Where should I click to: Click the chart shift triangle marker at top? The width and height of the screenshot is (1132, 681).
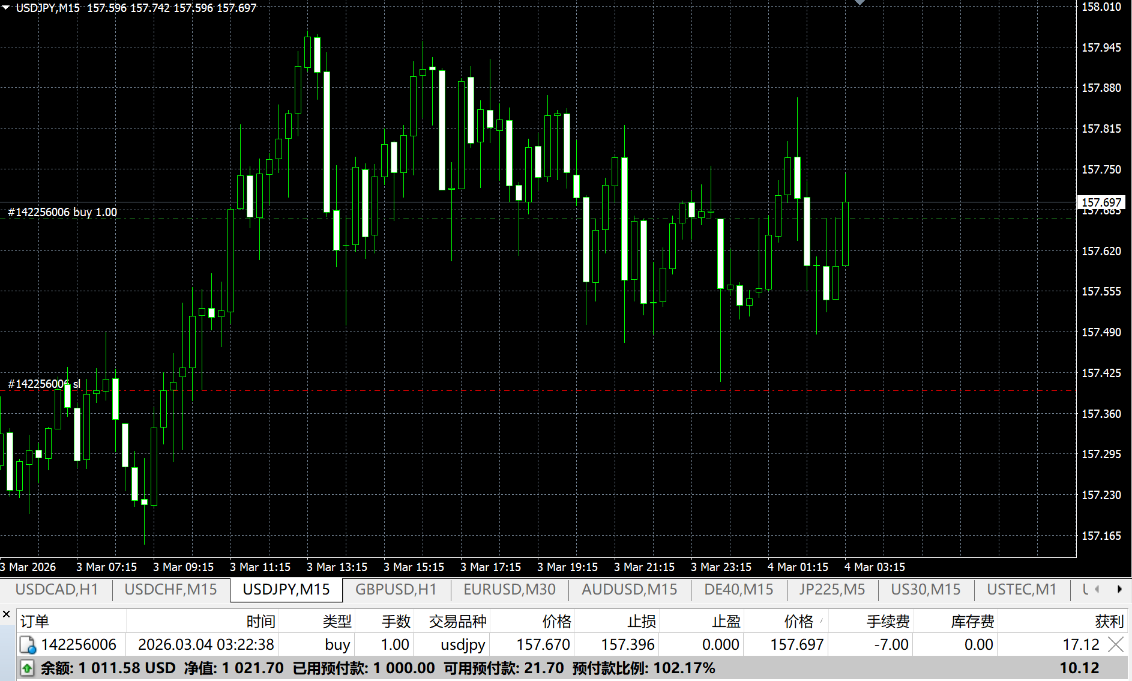[x=860, y=2]
